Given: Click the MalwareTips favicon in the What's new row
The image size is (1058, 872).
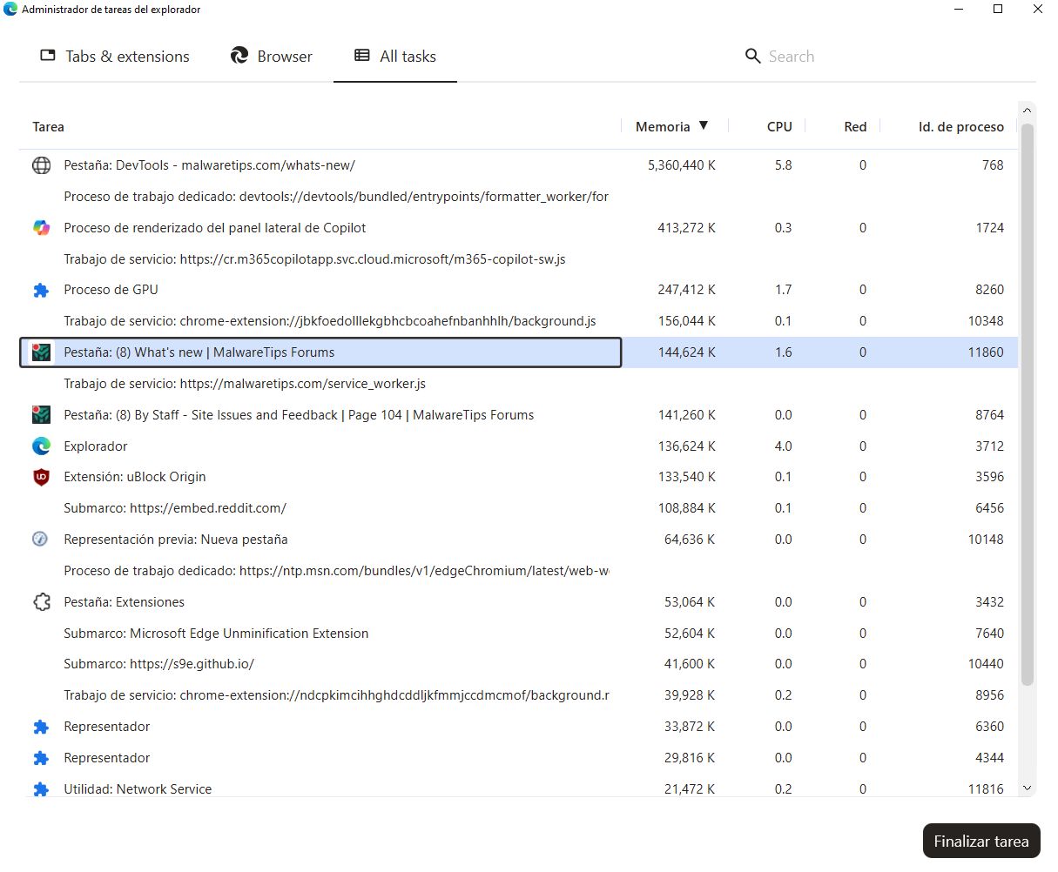Looking at the screenshot, I should point(41,352).
